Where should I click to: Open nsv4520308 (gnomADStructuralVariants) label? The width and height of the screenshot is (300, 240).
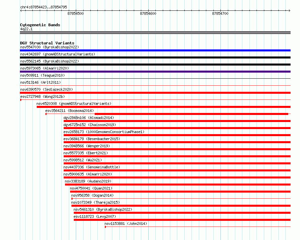click(74, 104)
